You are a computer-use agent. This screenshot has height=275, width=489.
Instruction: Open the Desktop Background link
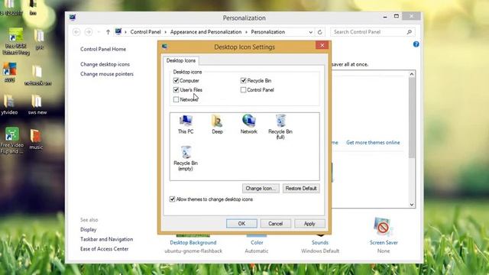pyautogui.click(x=193, y=243)
